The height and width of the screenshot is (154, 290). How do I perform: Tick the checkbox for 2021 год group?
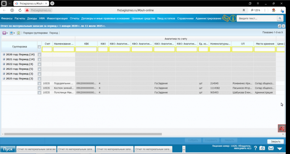[x=39, y=59]
